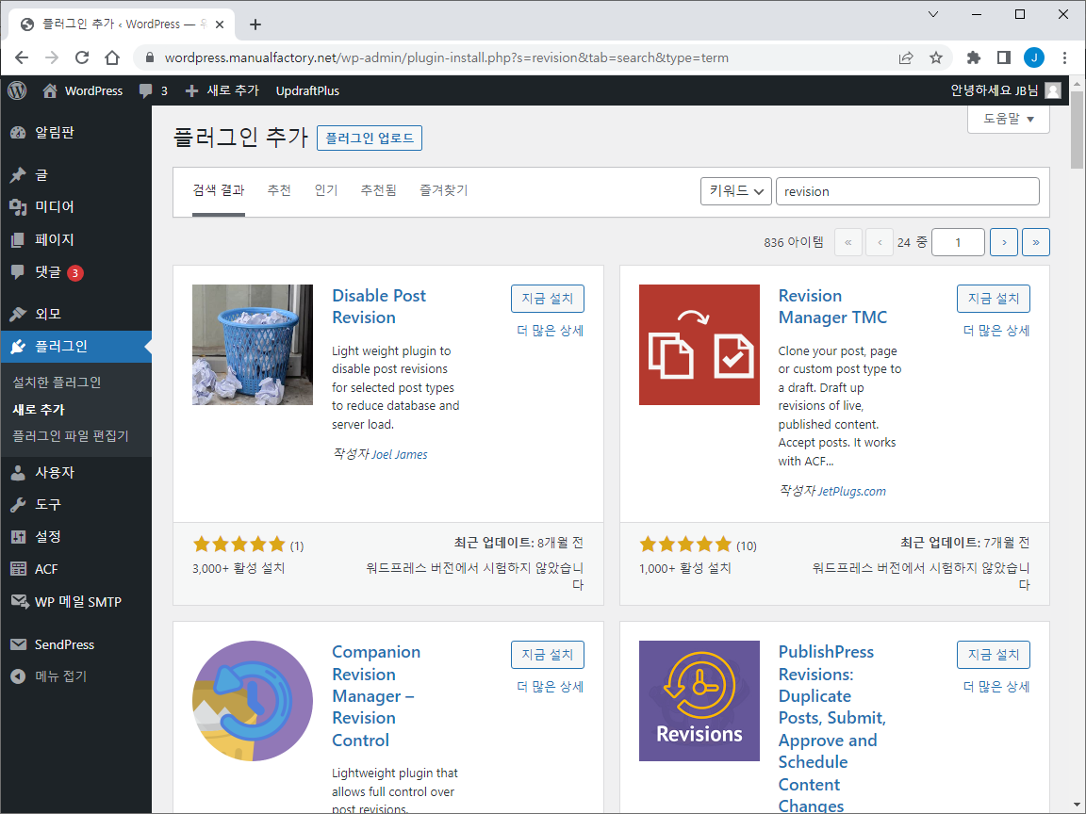The image size is (1086, 814).
Task: Click the WordPress logo in admin bar
Action: pos(17,90)
